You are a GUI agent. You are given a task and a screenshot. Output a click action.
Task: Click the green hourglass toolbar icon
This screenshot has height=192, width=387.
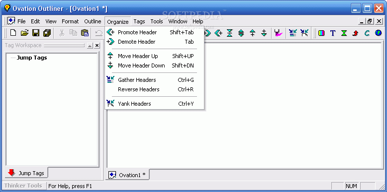click(x=344, y=33)
